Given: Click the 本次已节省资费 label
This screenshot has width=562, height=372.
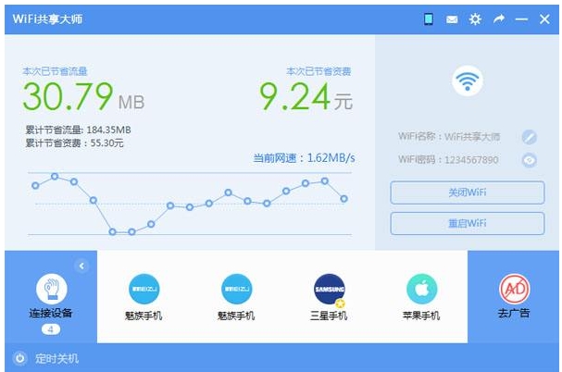Looking at the screenshot, I should tap(318, 71).
